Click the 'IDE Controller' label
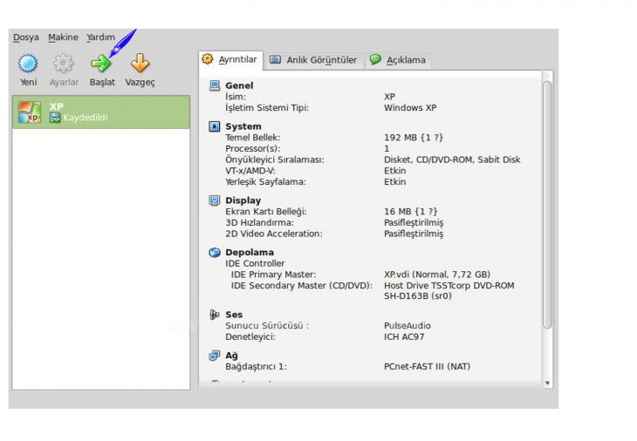The height and width of the screenshot is (441, 637). coord(255,263)
